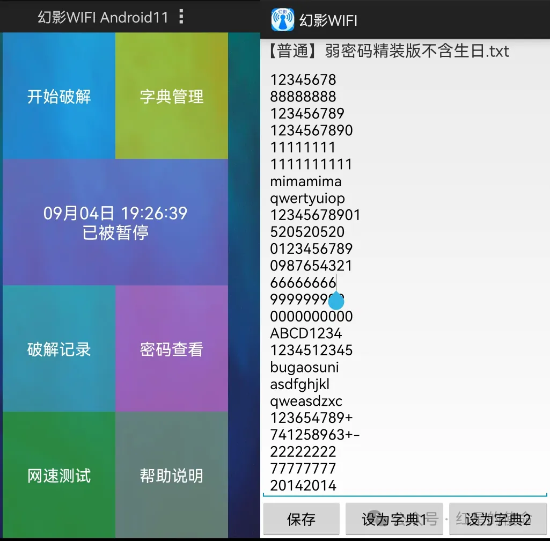
Task: Open the 密码查看 tile
Action: click(x=172, y=348)
